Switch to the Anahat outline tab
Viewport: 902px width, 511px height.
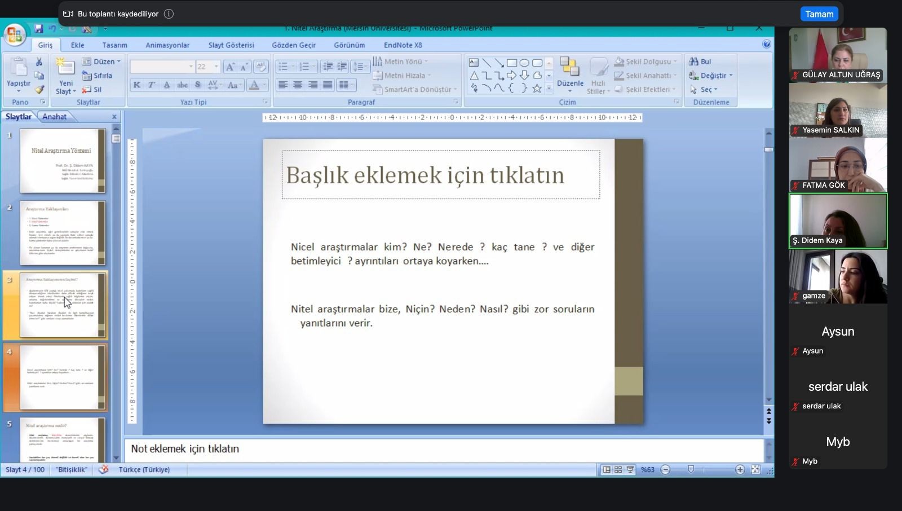[x=55, y=117]
